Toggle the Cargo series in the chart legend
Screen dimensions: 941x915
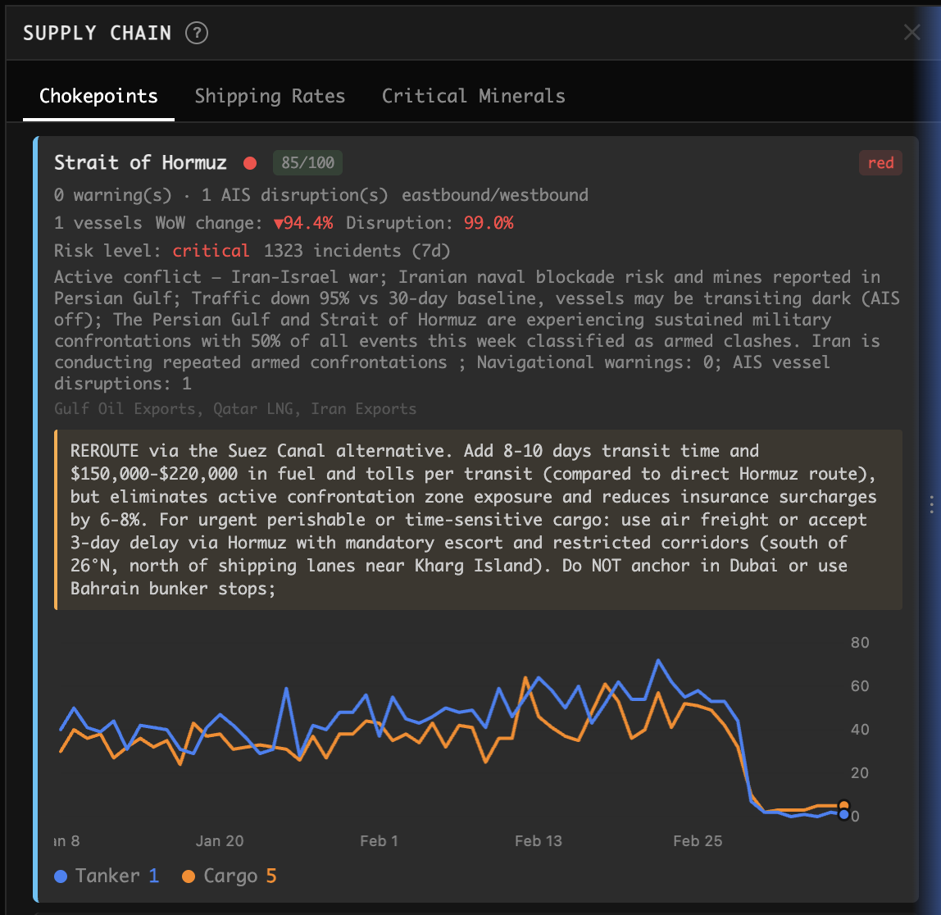[x=231, y=876]
